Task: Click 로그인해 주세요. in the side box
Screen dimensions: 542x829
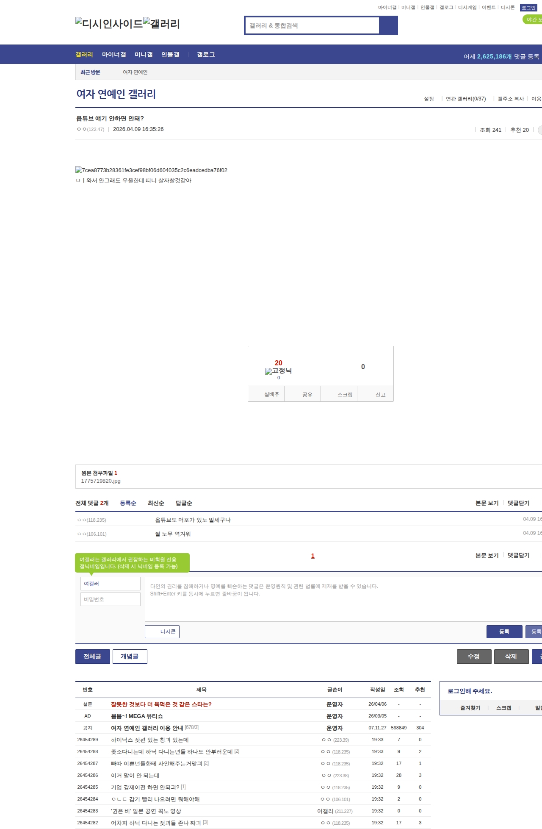Action: (470, 691)
